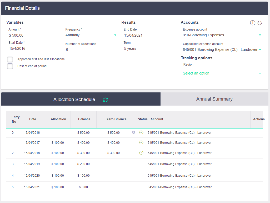Refresh the Allocation Schedule with green icon
The width and height of the screenshot is (270, 203).
click(x=105, y=100)
